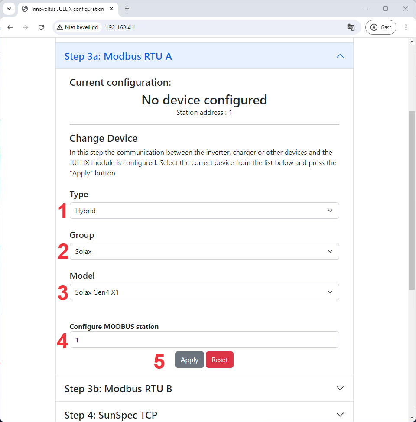Screen dimensions: 416x422
Task: Open the Group dropdown showing Solax
Action: point(204,251)
